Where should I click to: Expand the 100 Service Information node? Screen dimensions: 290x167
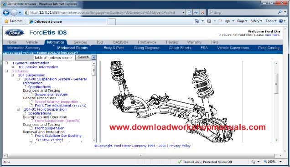pos(12,67)
